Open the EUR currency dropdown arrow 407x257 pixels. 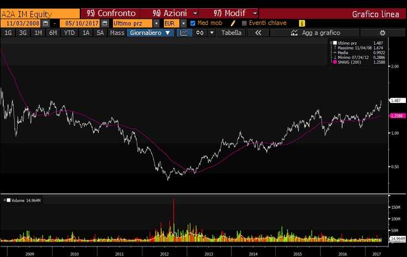coord(183,23)
